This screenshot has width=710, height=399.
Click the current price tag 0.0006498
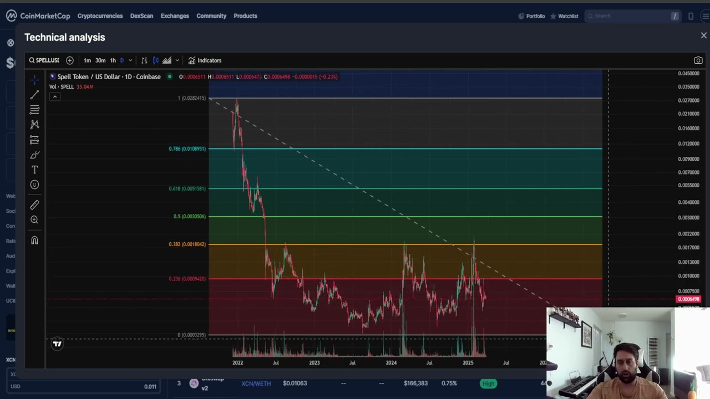(x=688, y=299)
